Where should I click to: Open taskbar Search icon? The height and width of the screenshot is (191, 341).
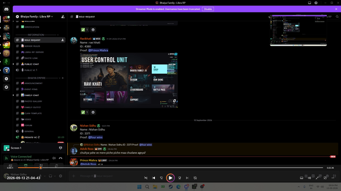coord(147,187)
